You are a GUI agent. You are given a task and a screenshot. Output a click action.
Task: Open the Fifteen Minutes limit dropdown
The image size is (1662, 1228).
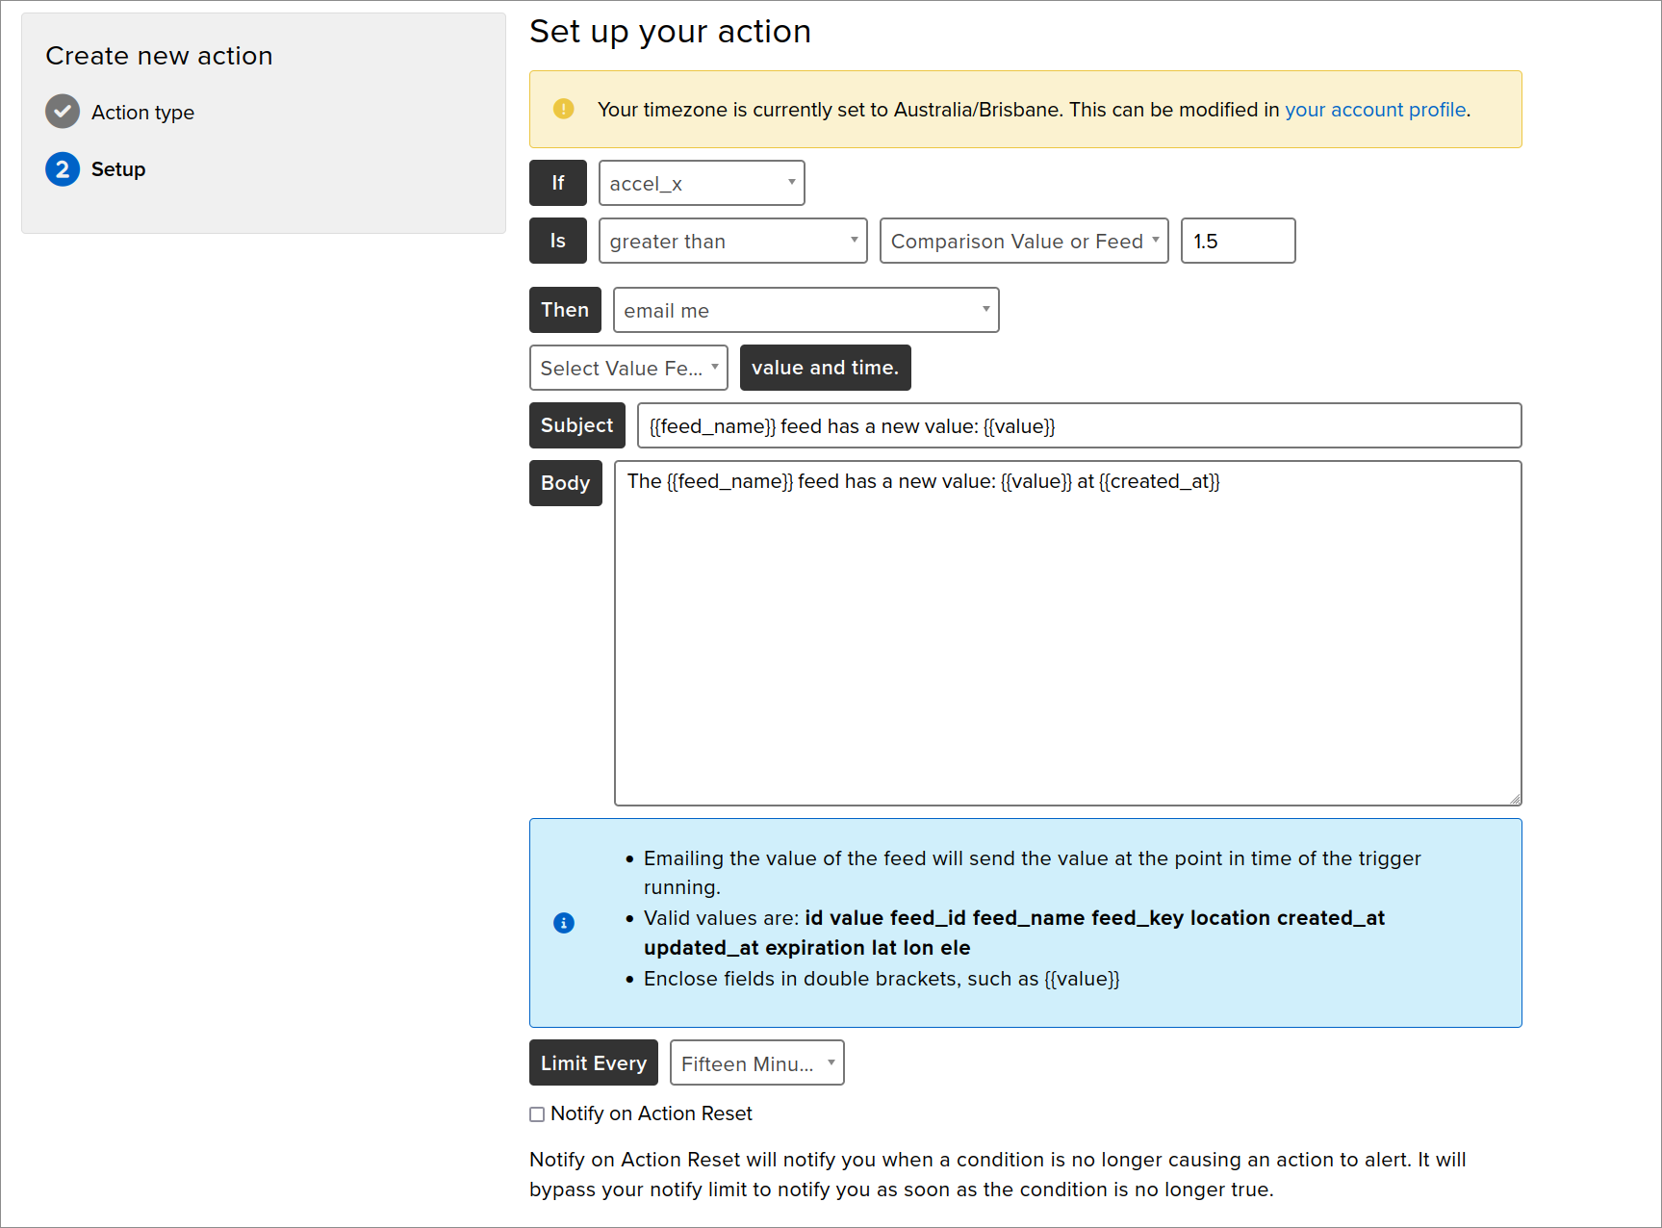(x=757, y=1062)
